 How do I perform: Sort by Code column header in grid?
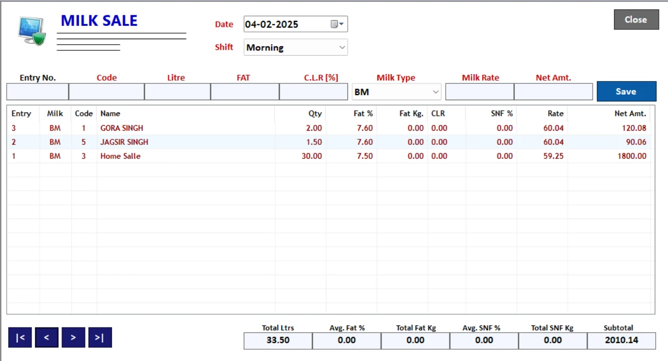[x=84, y=113]
